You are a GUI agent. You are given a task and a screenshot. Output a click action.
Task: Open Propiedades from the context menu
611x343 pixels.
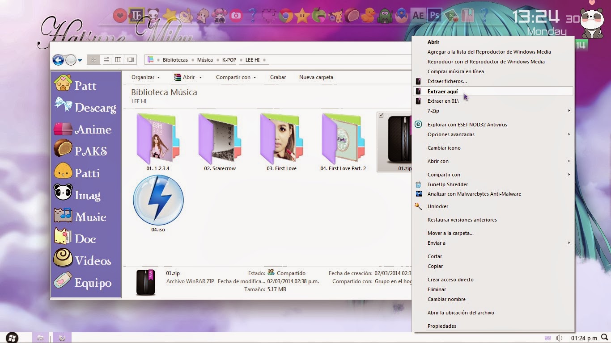pos(493,326)
